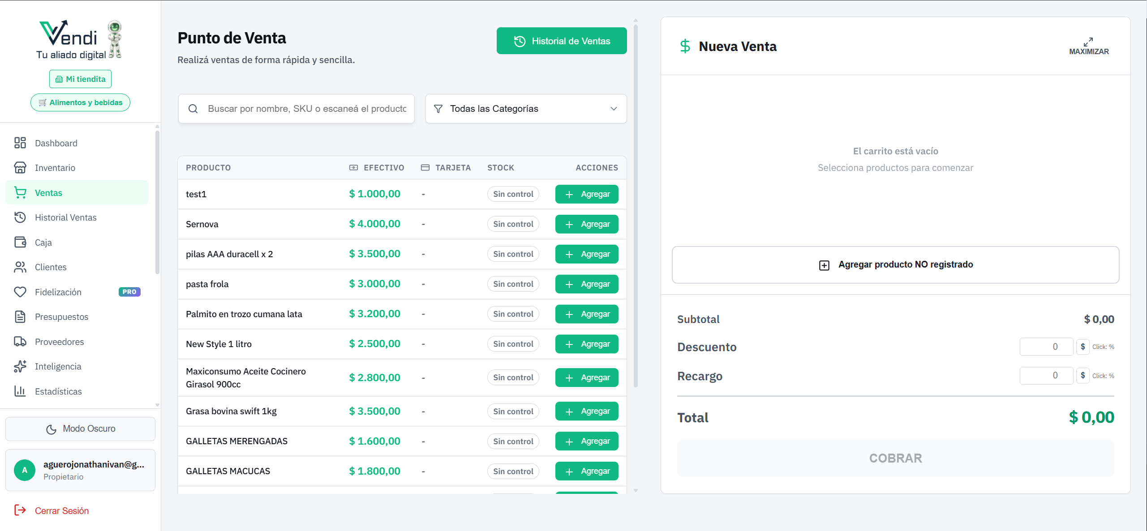Click the Inventario store icon
This screenshot has width=1147, height=531.
(20, 168)
